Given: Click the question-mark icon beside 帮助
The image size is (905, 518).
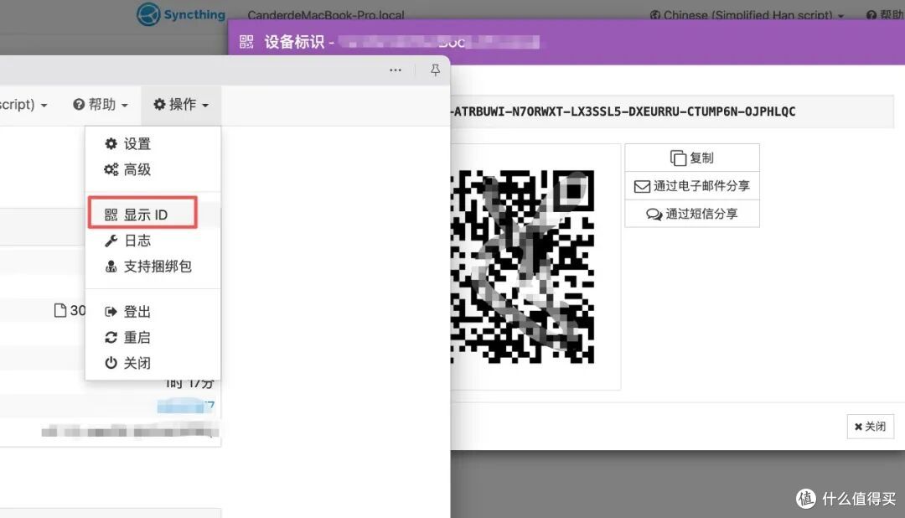Looking at the screenshot, I should pos(79,105).
